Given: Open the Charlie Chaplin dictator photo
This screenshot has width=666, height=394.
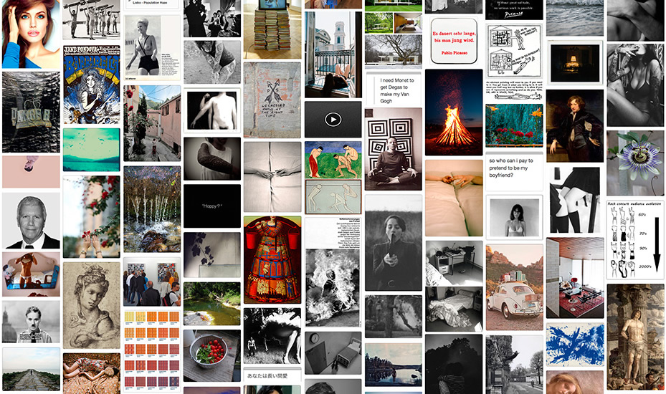Looking at the screenshot, I should coord(31,322).
